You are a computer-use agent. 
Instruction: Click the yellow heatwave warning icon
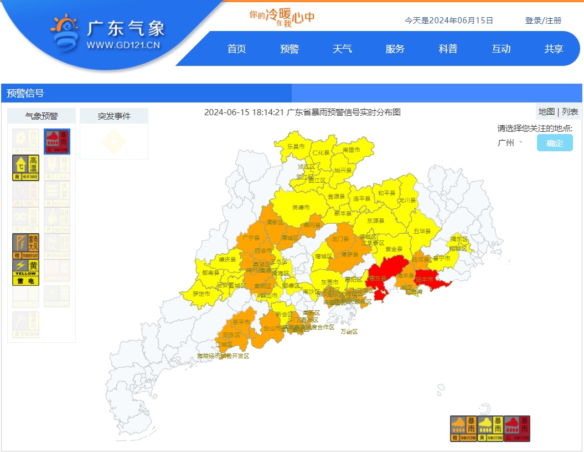(25, 167)
